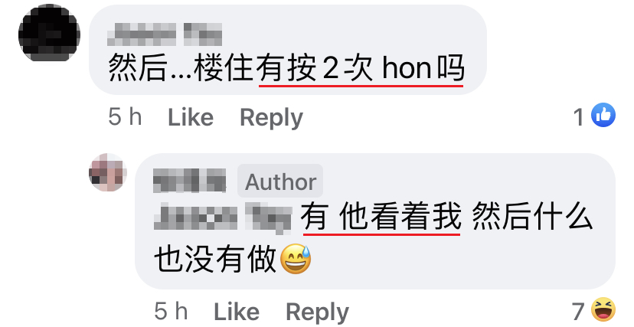The width and height of the screenshot is (634, 327).
Task: Open the author reply's 5 h timestamp
Action: [x=171, y=312]
